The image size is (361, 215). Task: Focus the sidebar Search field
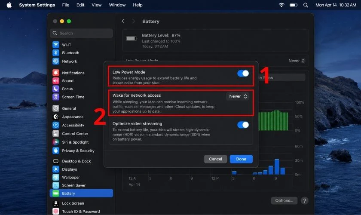click(x=81, y=33)
